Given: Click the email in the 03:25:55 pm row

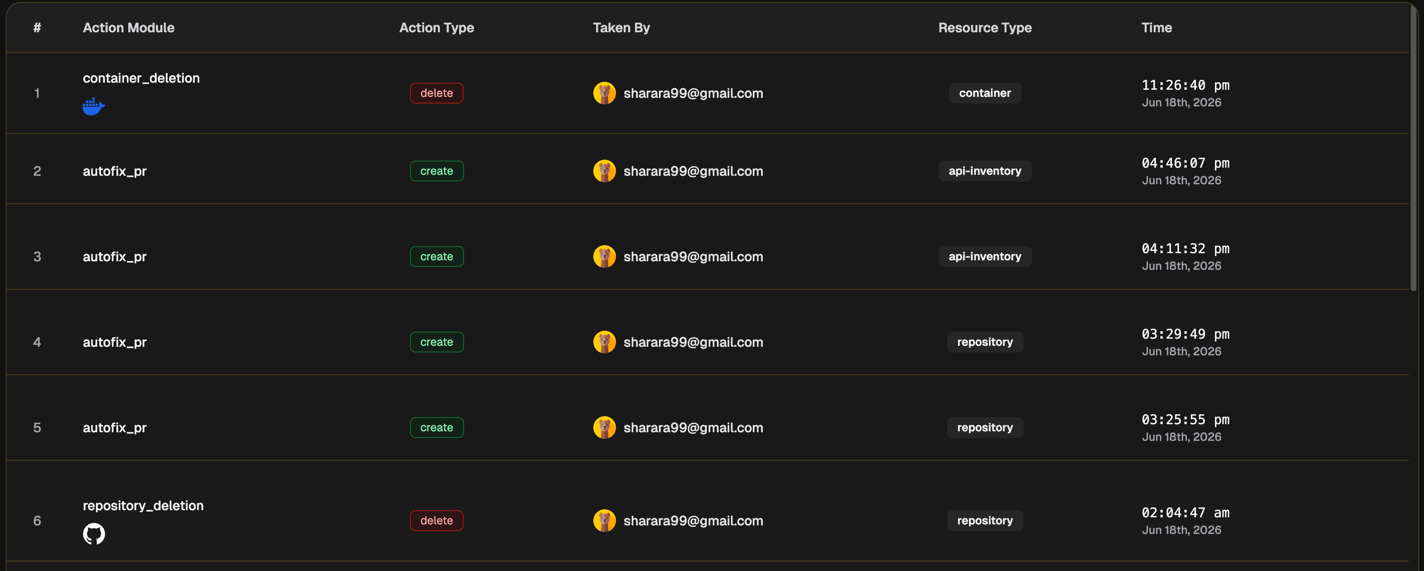Looking at the screenshot, I should (693, 428).
